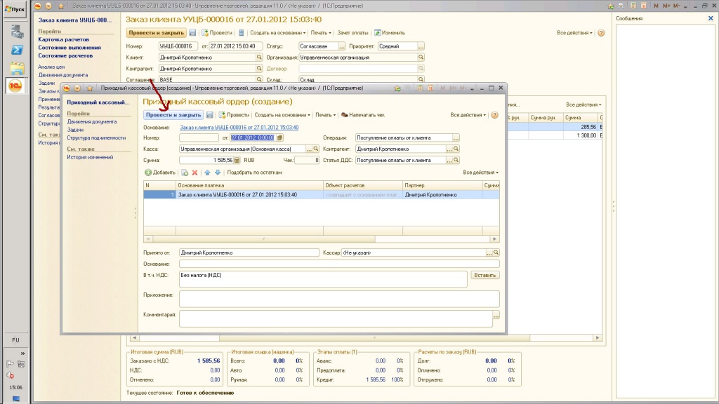The height and width of the screenshot is (404, 719).
Task: Click the Вставить button
Action: click(485, 275)
